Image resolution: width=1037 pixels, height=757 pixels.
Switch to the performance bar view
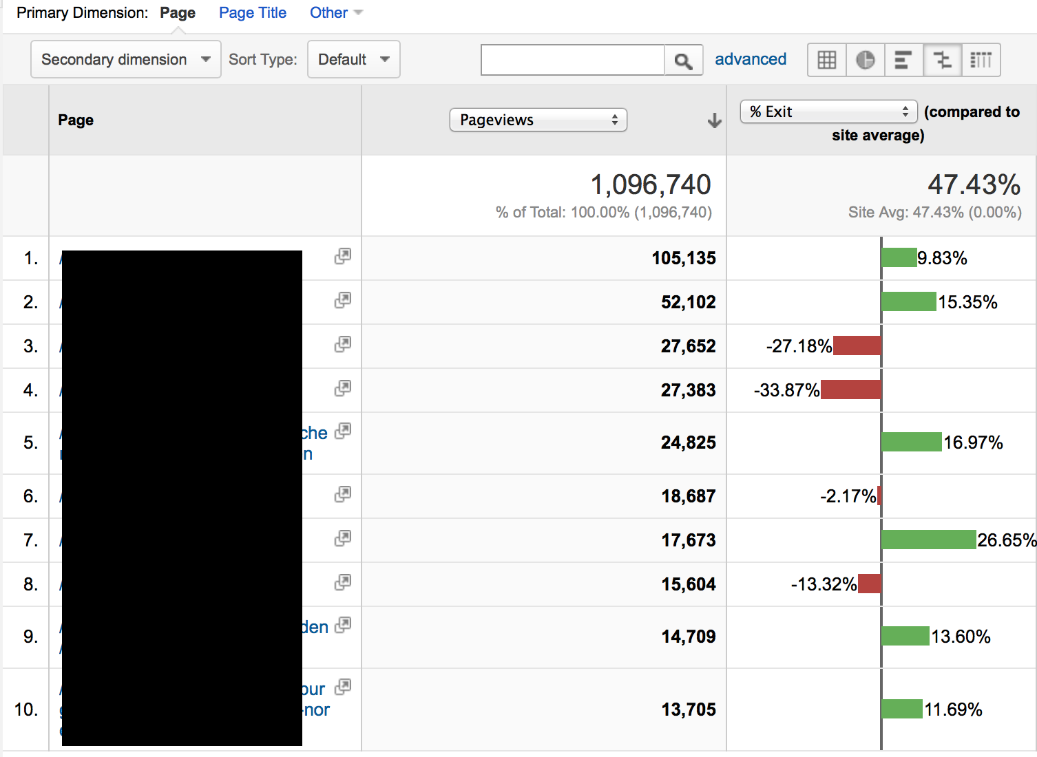click(x=903, y=60)
